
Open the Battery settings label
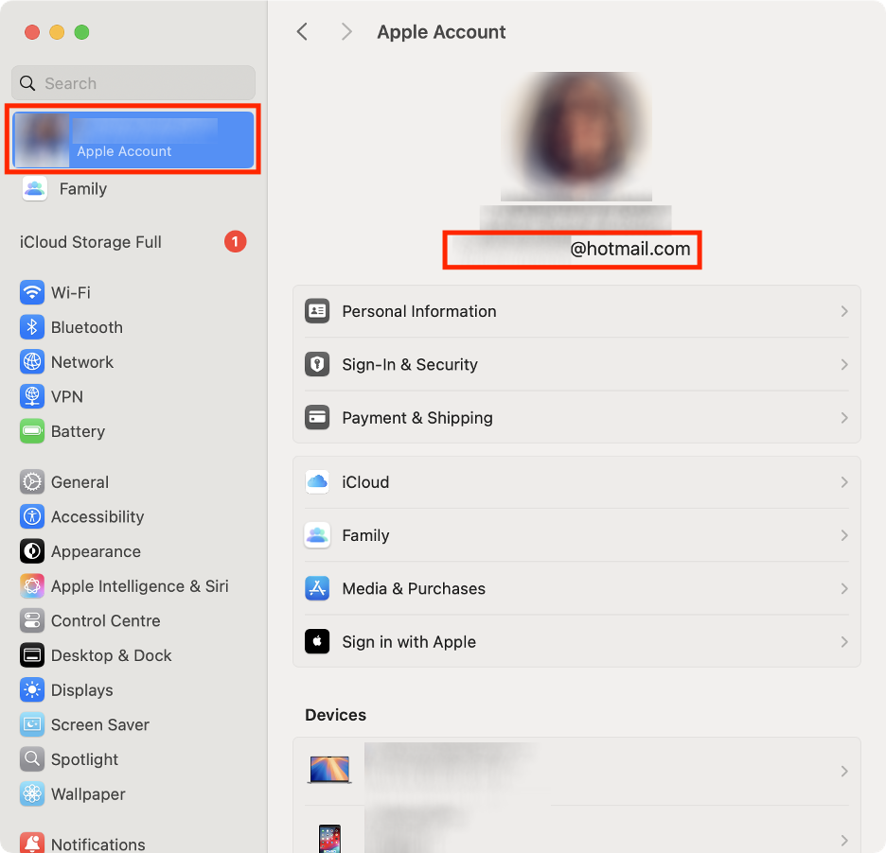(78, 431)
